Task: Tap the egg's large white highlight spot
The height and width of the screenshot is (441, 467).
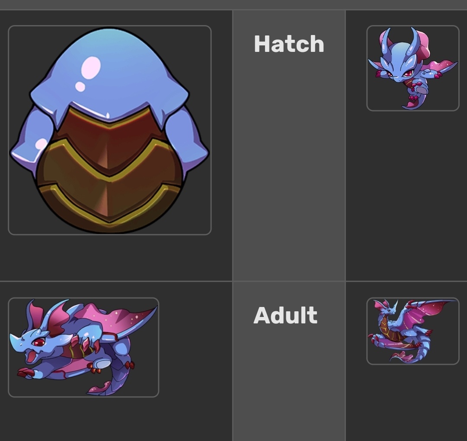Action: click(x=91, y=67)
